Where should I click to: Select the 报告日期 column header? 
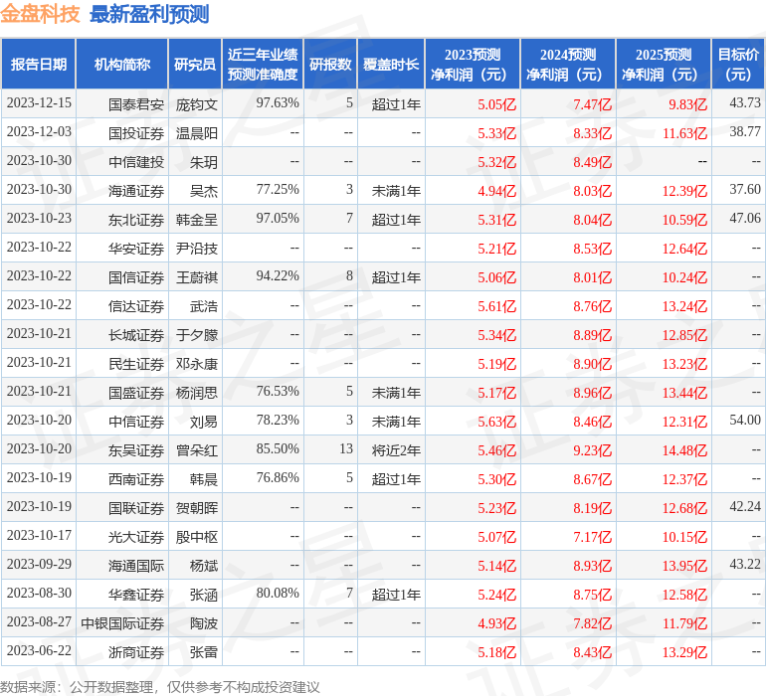pos(39,64)
